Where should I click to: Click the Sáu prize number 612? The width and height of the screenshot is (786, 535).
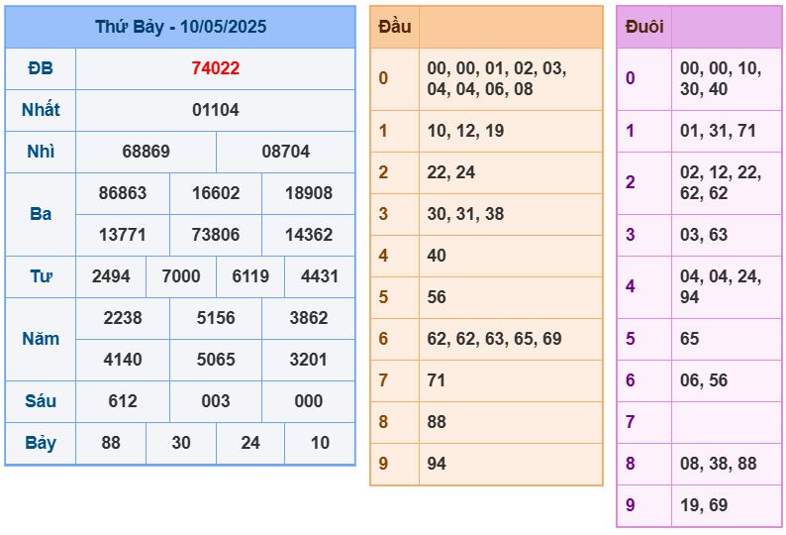[x=123, y=401]
